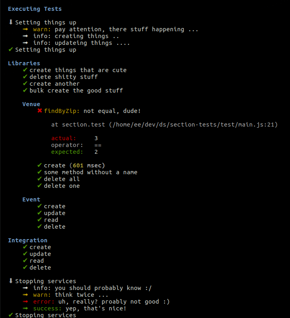Click the Libraries section heading
The width and height of the screenshot is (290, 318).
24,63
